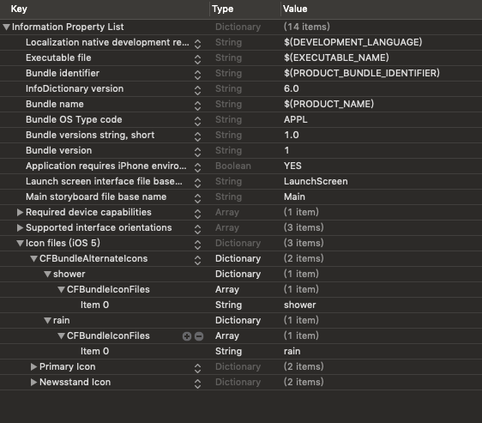
Task: Open key stepper for Bundle identifier
Action: (x=197, y=75)
